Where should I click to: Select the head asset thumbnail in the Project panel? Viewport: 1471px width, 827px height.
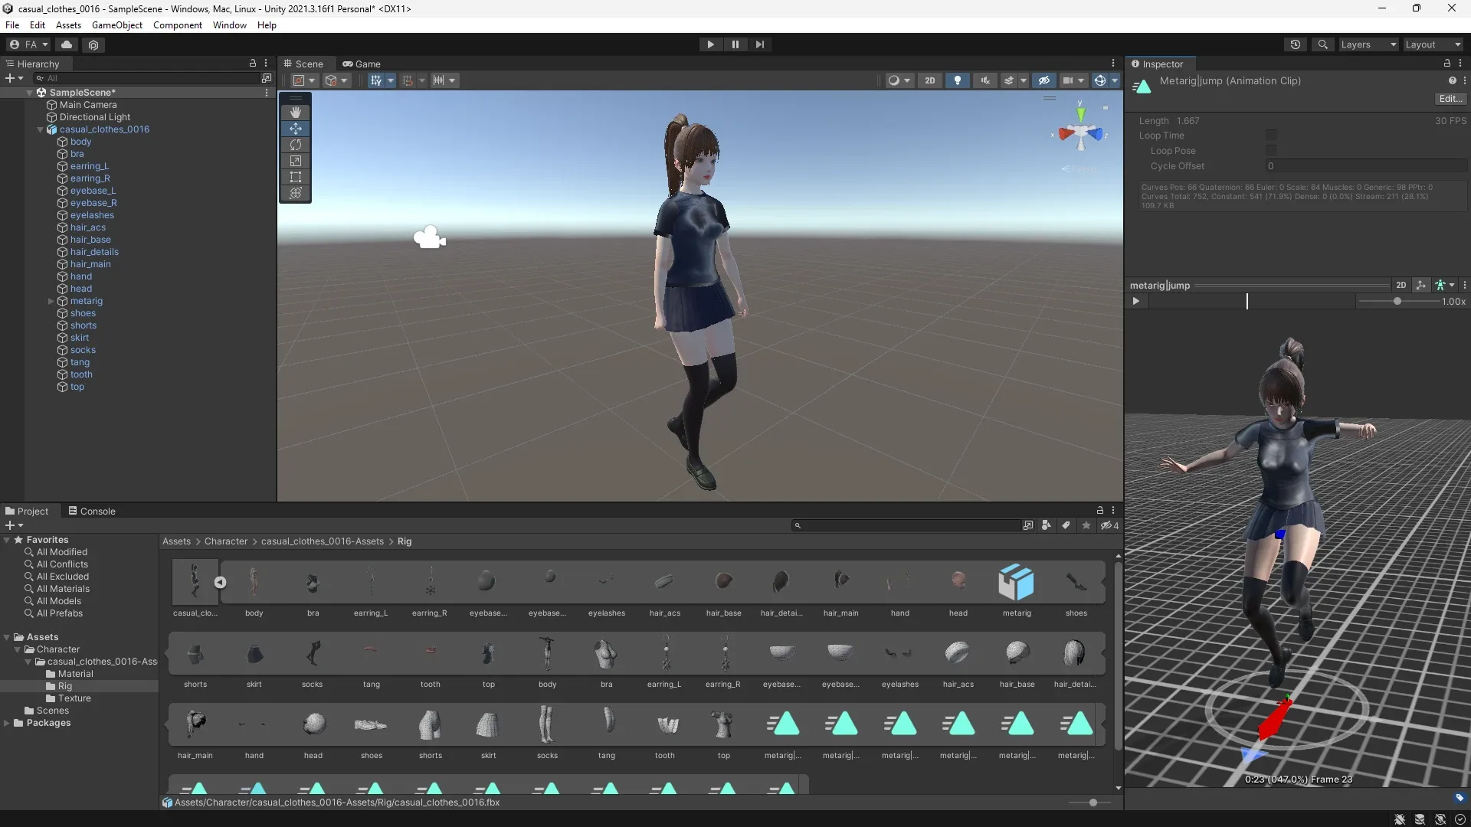[958, 582]
